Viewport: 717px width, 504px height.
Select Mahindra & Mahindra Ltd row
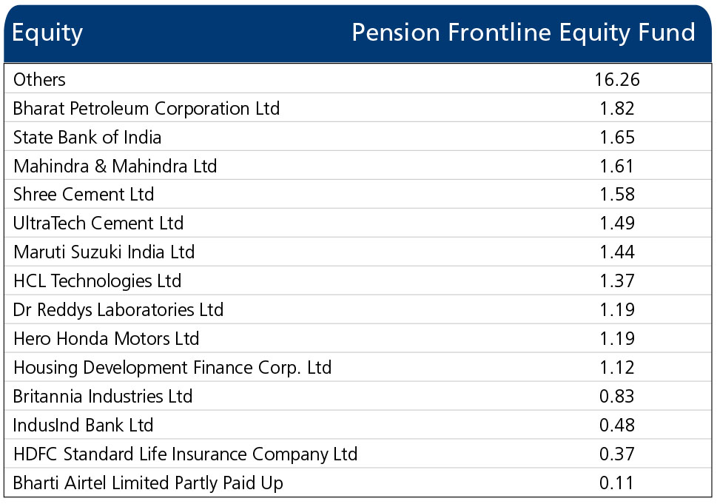coord(358,166)
